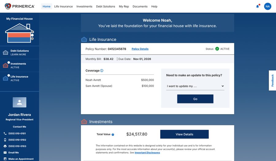Click the Make an Appointment calendar icon
The image size is (276, 161).
5,159
